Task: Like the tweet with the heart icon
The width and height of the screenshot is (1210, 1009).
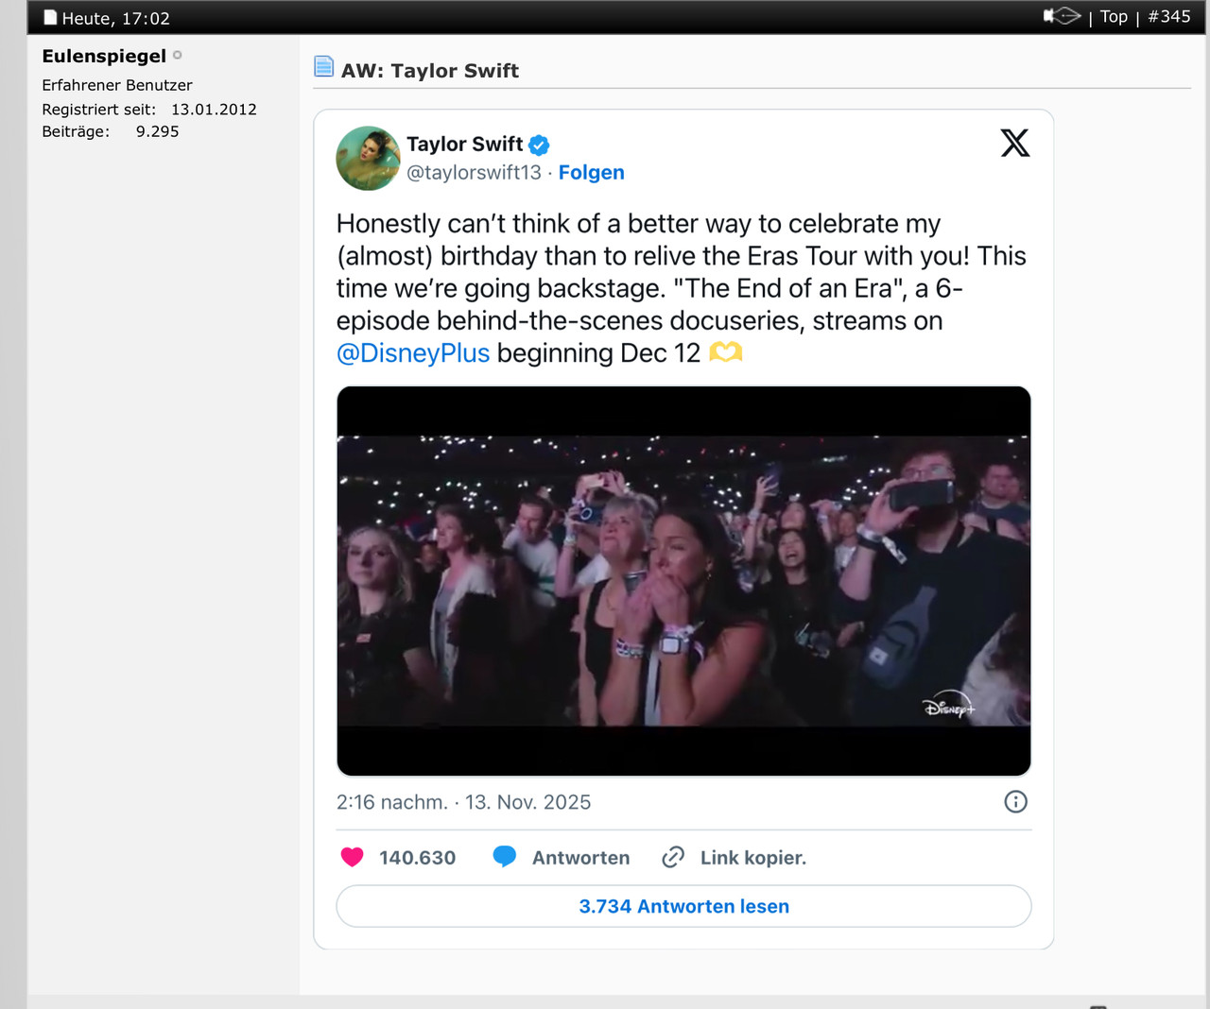Action: point(352,857)
